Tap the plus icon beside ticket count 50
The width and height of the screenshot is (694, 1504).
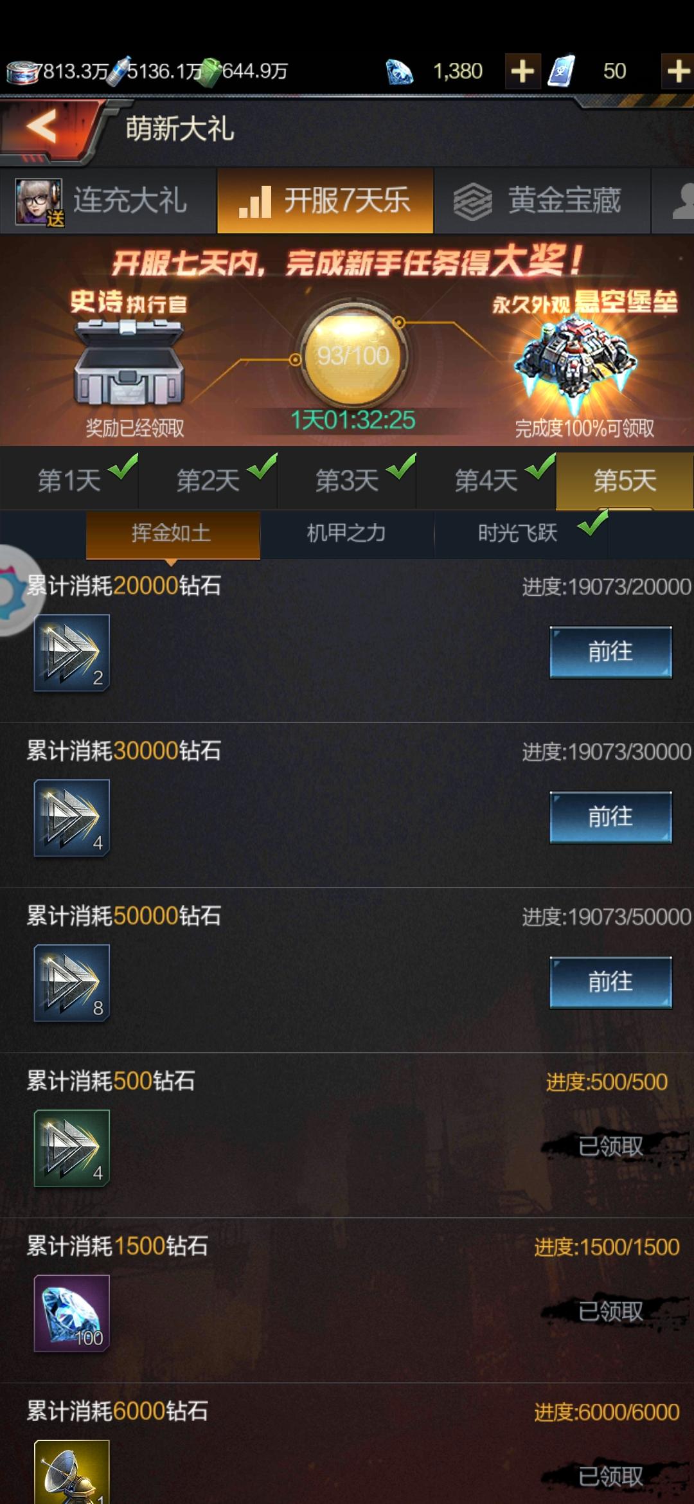coord(678,71)
